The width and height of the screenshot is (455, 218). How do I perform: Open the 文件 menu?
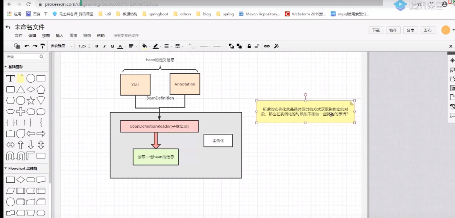pyautogui.click(x=19, y=36)
